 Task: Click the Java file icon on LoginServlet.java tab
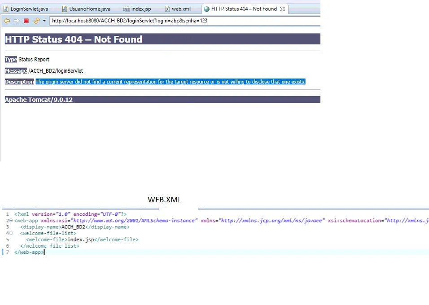pyautogui.click(x=6, y=9)
